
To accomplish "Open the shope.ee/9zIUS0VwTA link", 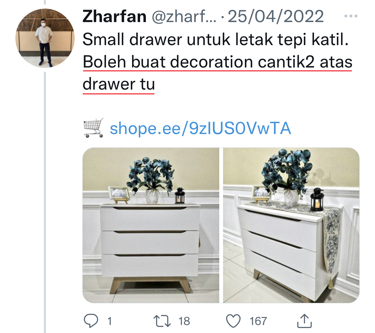I will [x=200, y=128].
